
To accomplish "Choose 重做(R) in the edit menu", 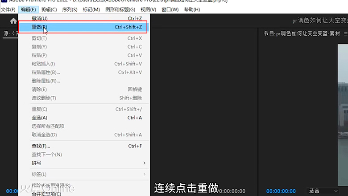I will pos(83,27).
